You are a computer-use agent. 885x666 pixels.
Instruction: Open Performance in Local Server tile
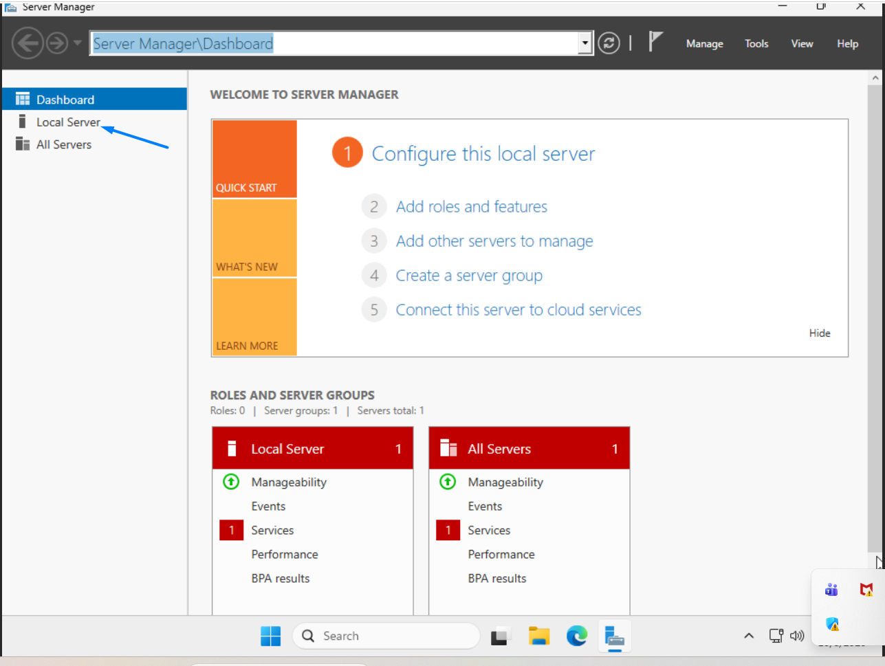point(285,554)
